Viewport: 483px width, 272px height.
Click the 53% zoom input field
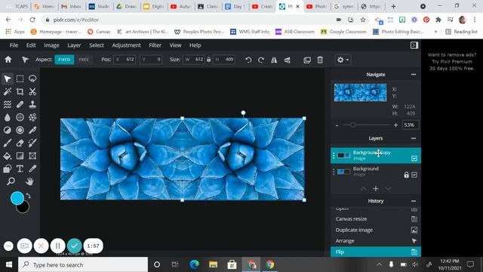point(410,125)
